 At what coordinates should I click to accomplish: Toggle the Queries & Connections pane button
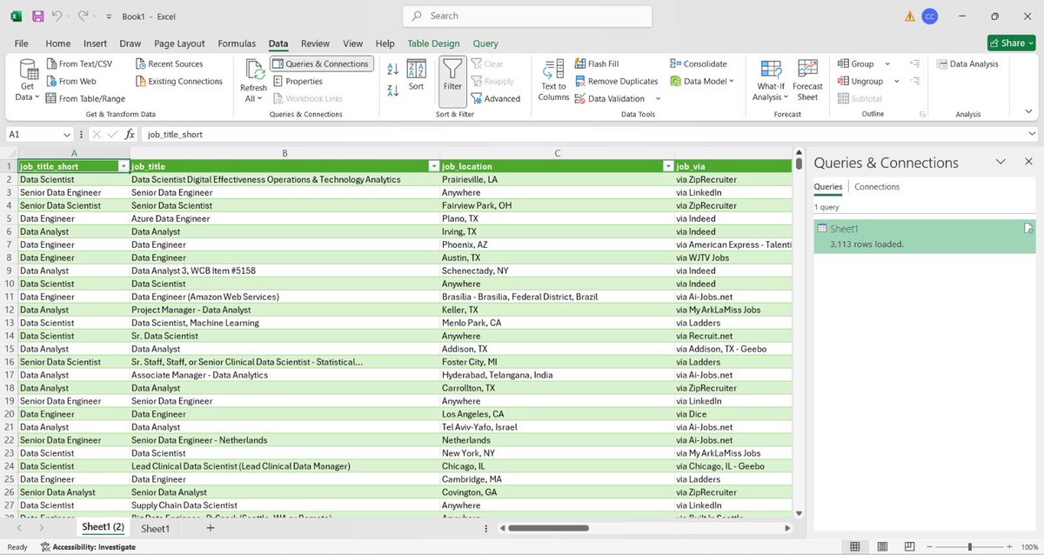[x=321, y=64]
